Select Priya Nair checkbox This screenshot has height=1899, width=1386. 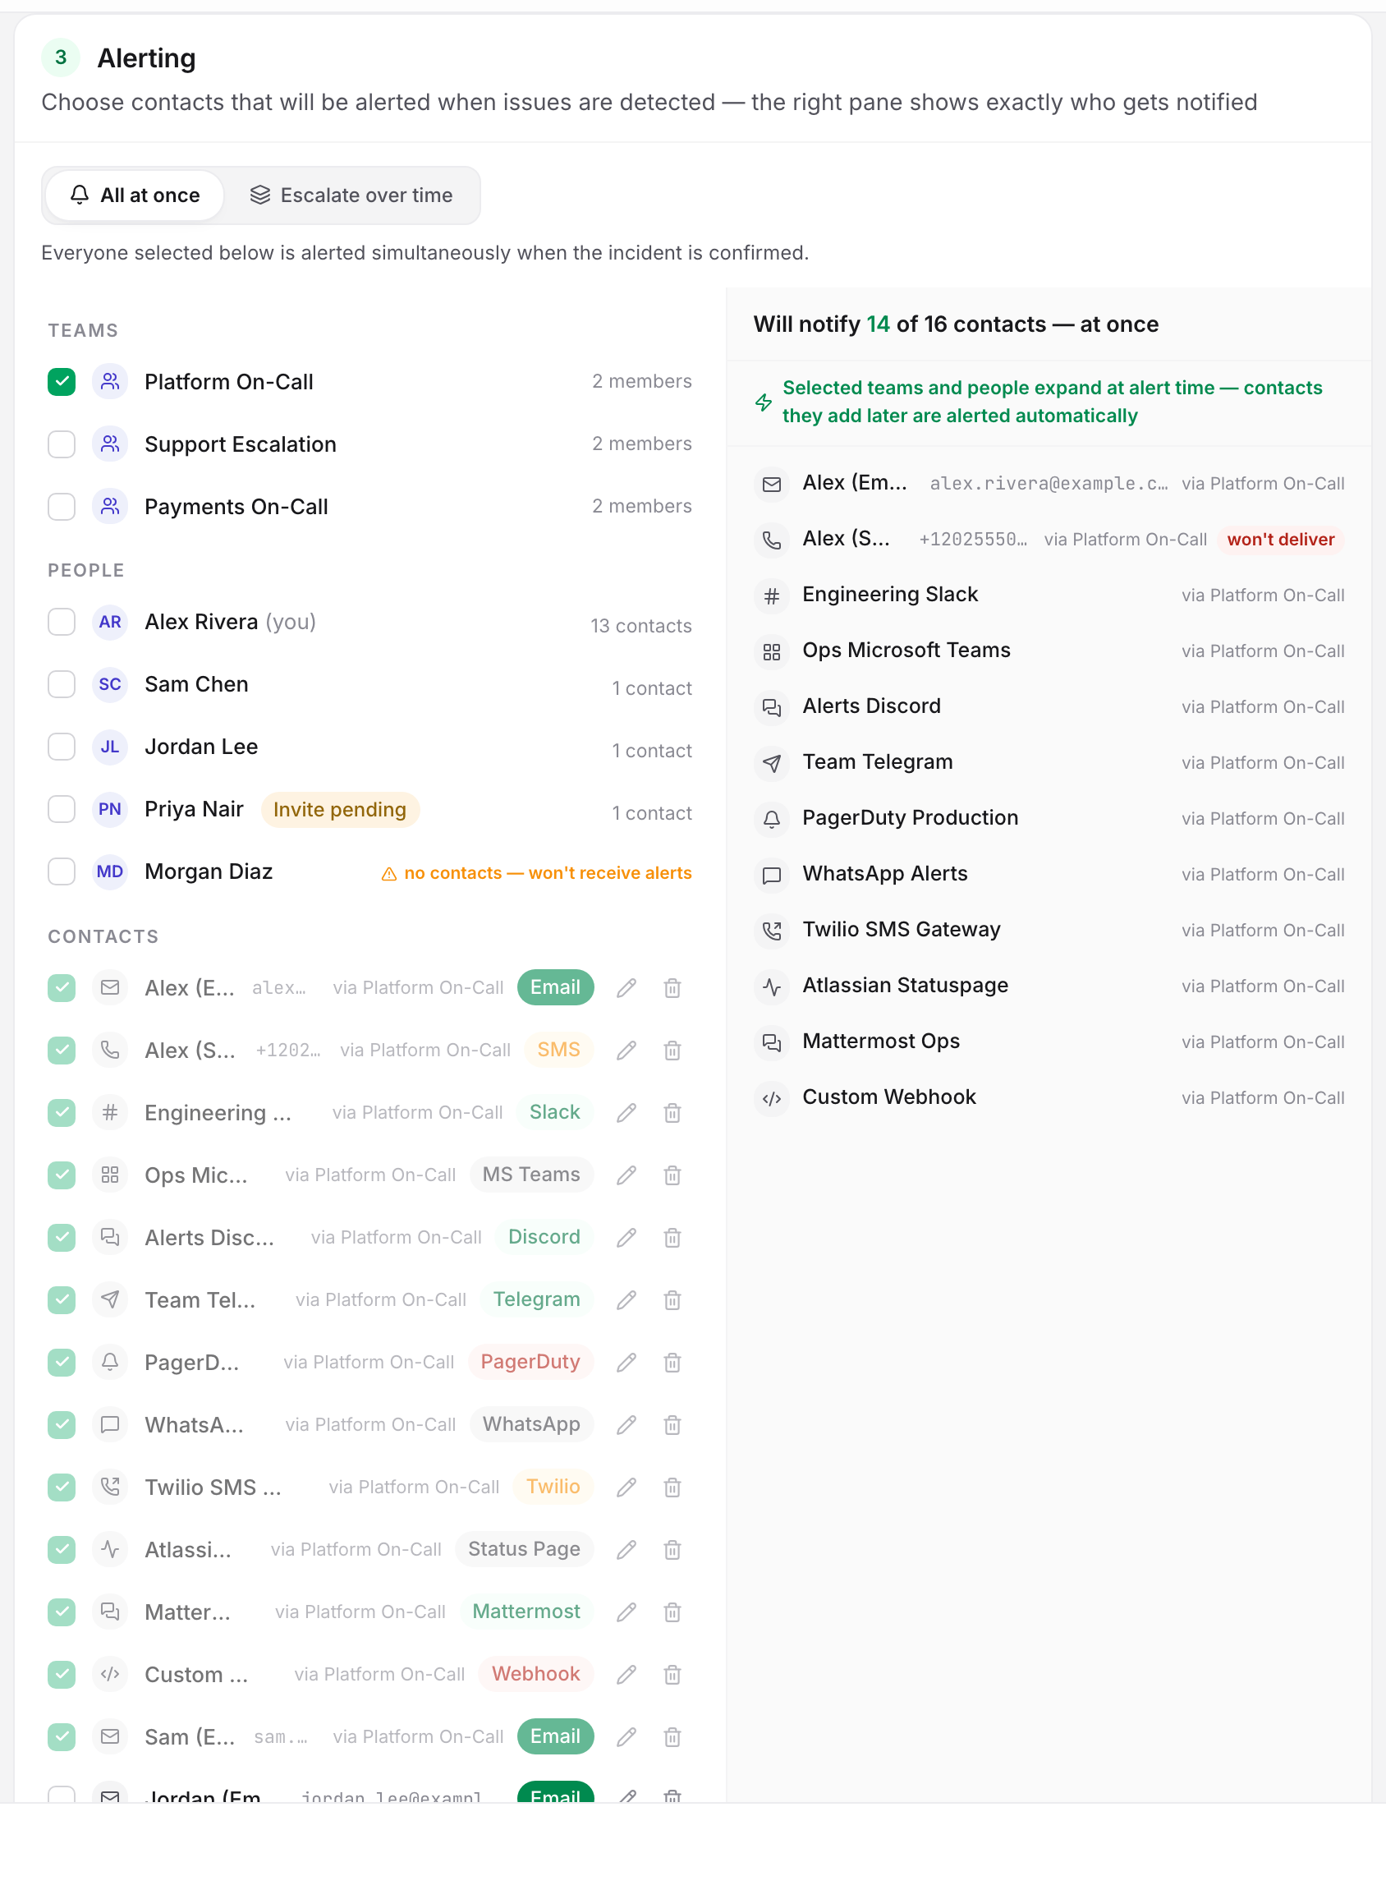pyautogui.click(x=62, y=810)
